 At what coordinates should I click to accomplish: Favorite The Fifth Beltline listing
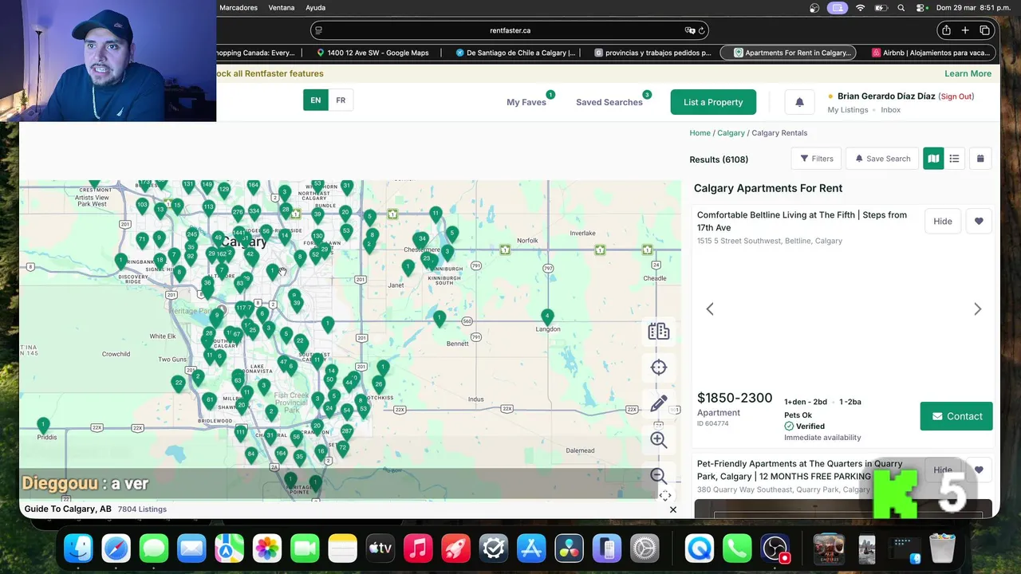[x=979, y=222]
